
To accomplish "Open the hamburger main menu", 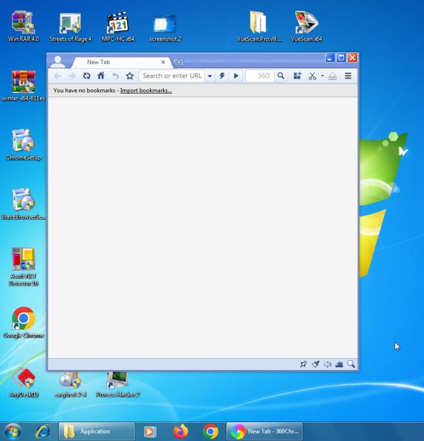I will [x=348, y=76].
